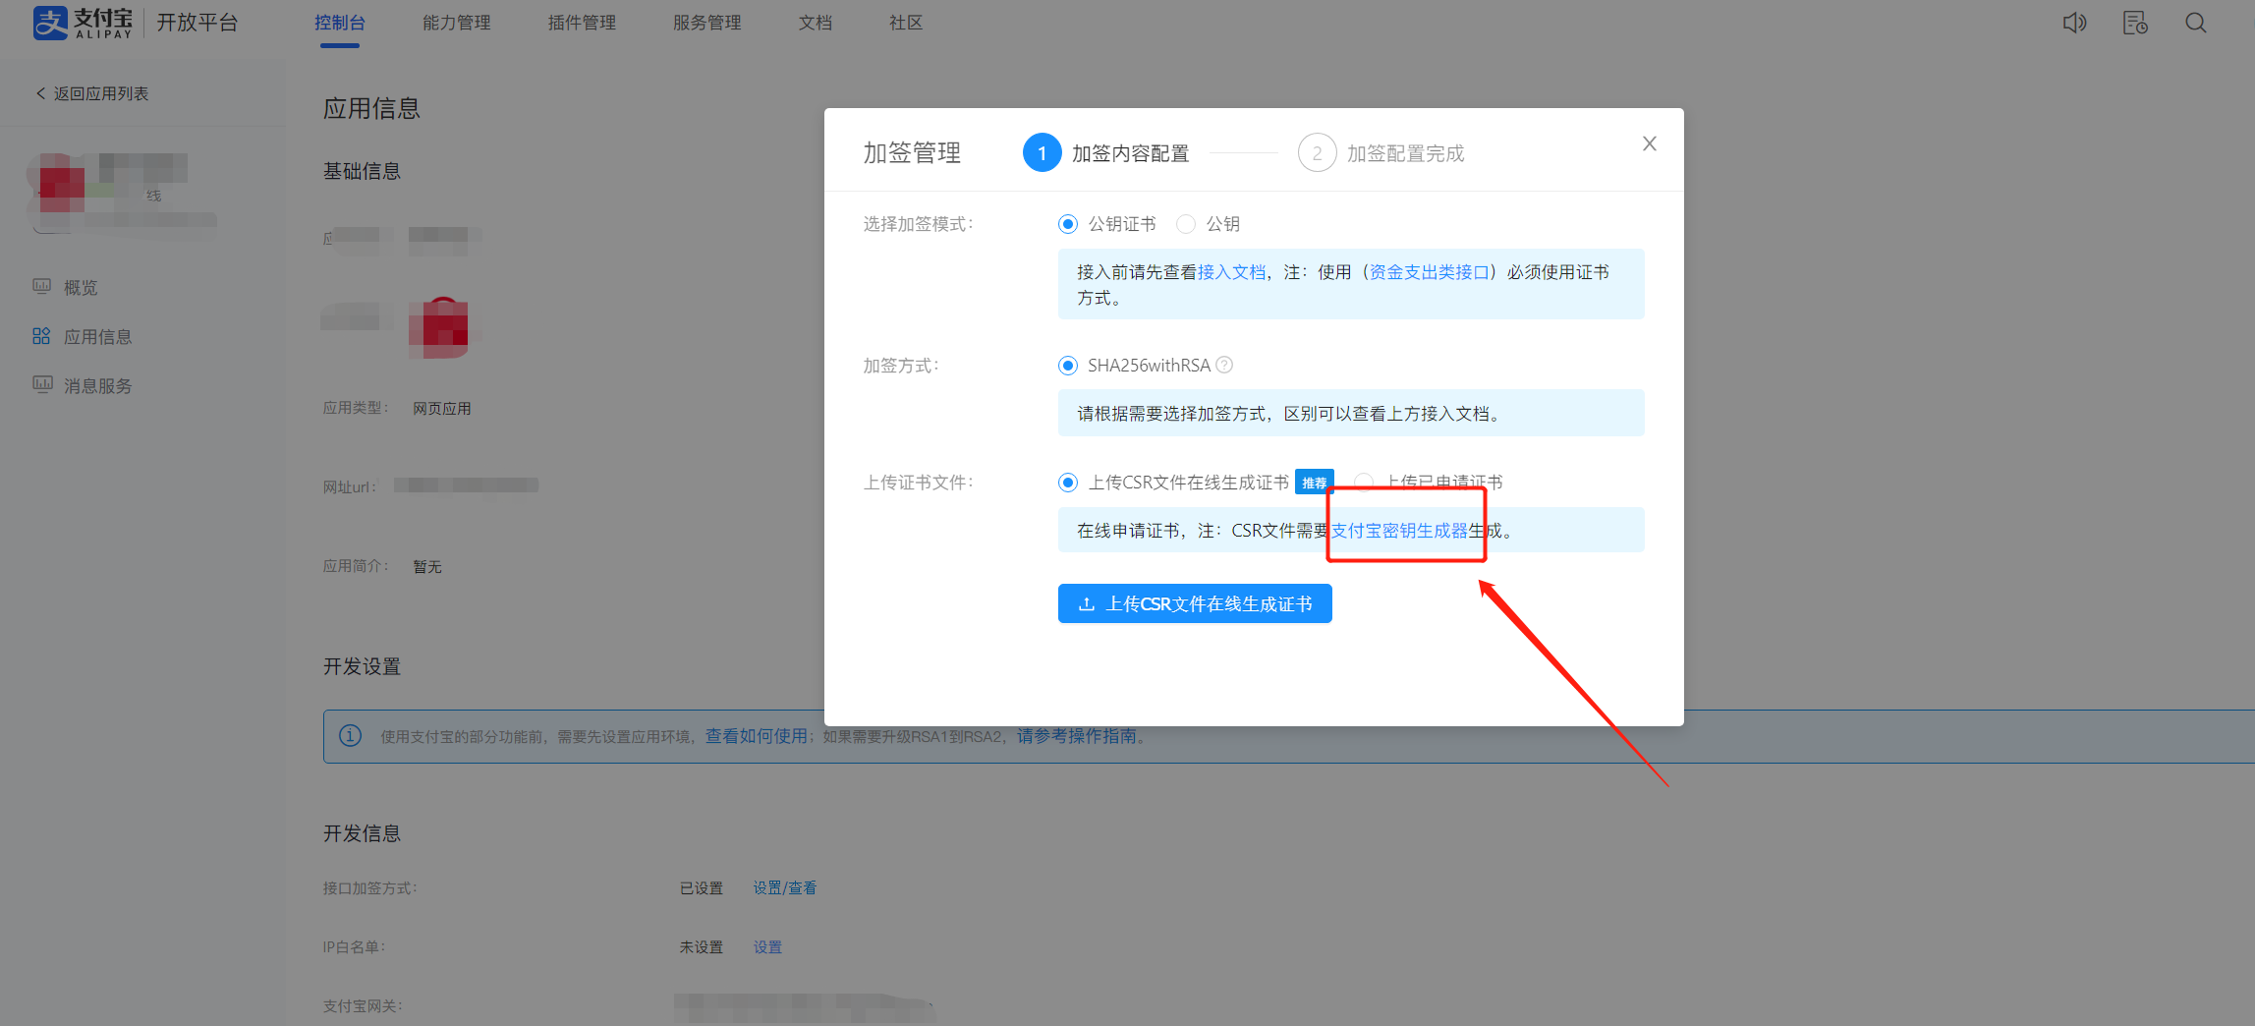Open 请参考操作指南 link
This screenshot has height=1026, width=2255.
1076,736
